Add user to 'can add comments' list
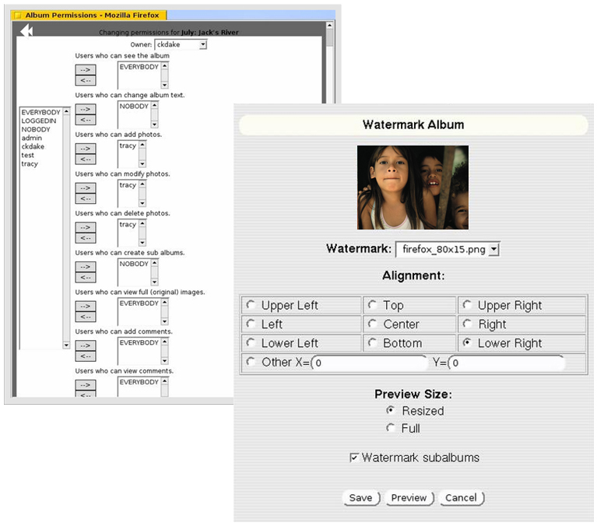This screenshot has height=526, width=597. [x=86, y=345]
